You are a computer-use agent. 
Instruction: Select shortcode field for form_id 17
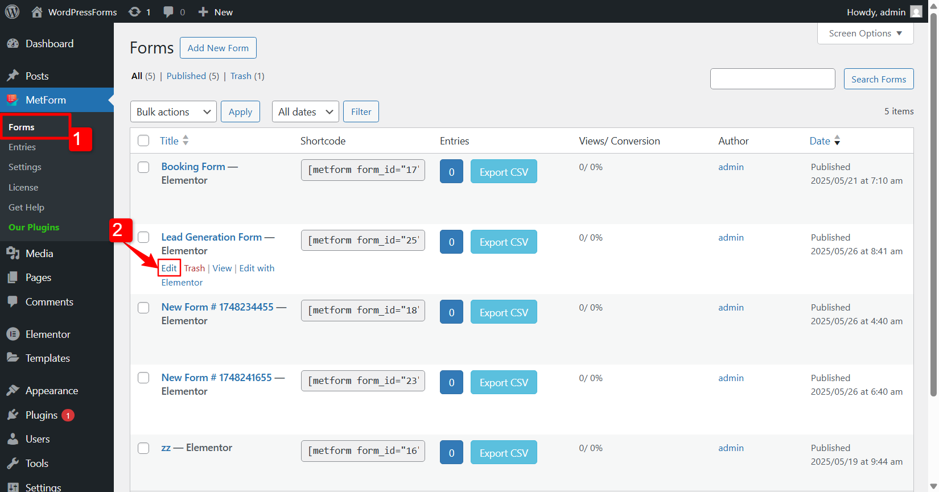click(x=363, y=170)
